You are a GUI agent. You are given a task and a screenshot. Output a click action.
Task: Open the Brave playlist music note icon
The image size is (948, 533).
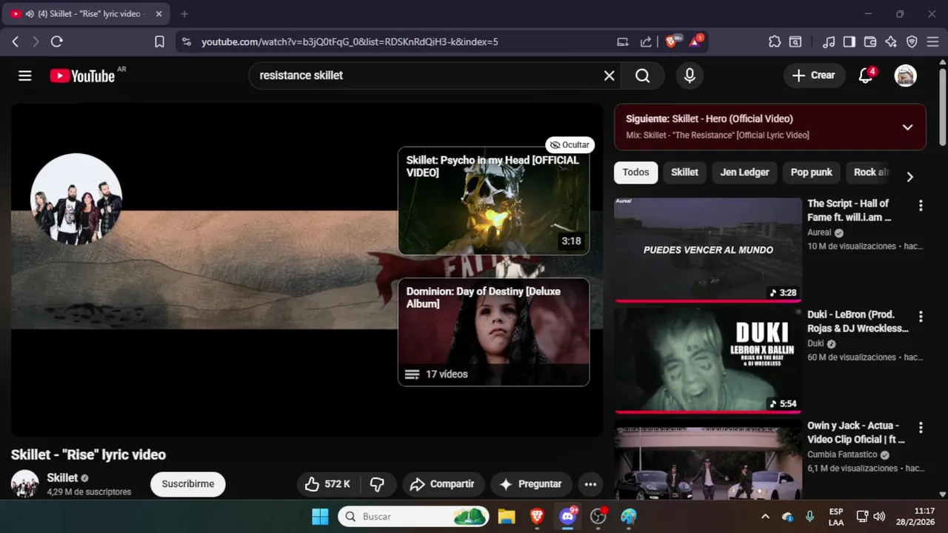click(x=829, y=42)
